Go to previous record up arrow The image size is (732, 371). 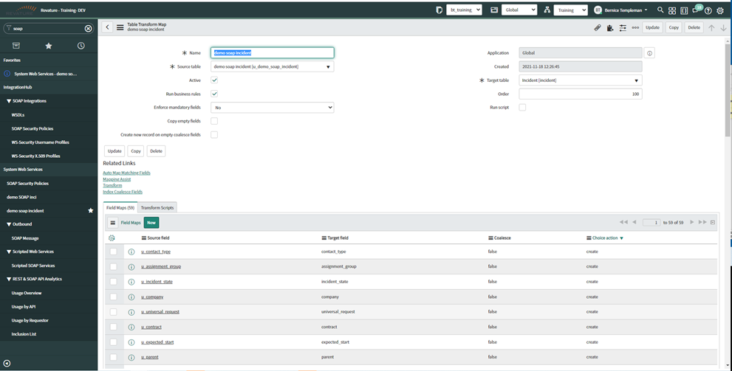click(711, 27)
